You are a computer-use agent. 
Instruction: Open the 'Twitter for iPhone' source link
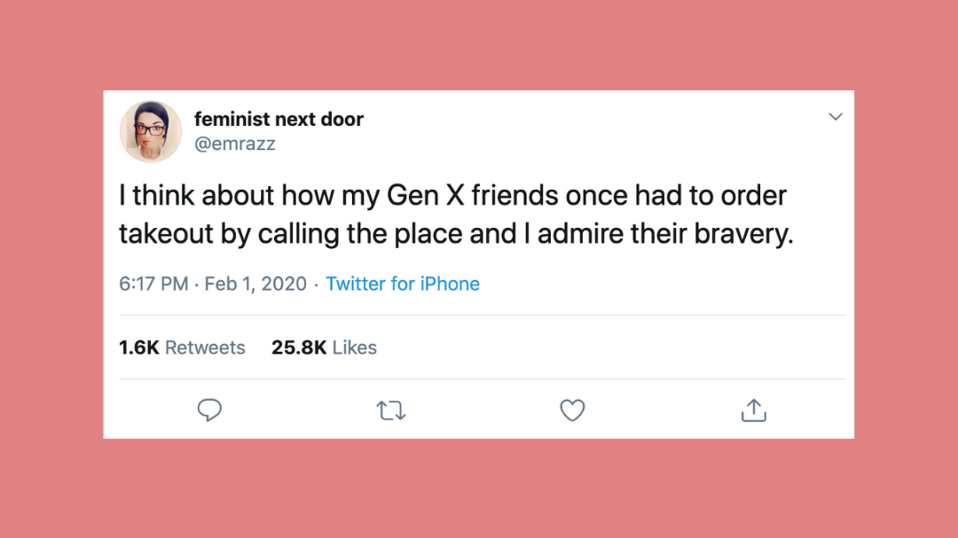(402, 284)
